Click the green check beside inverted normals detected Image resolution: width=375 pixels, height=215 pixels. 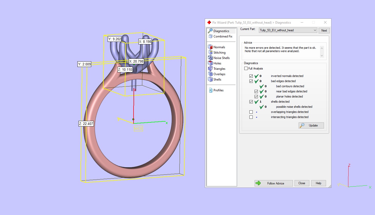pyautogui.click(x=256, y=76)
